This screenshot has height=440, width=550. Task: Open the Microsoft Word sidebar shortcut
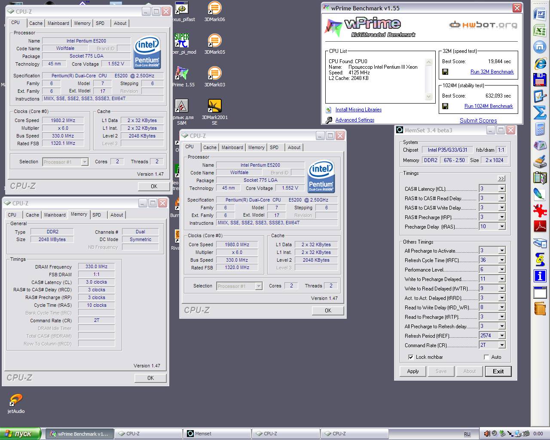pos(540,14)
